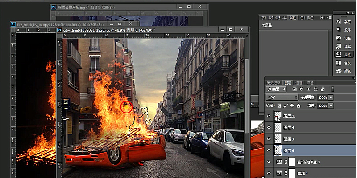Lock image pixels brush icon

point(286,105)
